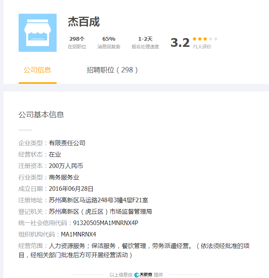The image size is (269, 278).
Task: Click the blue store logo thumbnail
Action: coord(38,33)
